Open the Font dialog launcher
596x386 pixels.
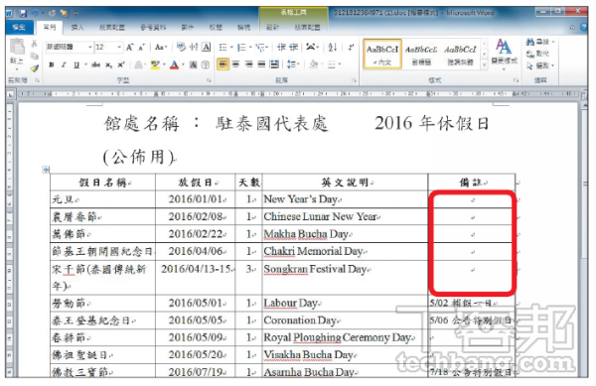(x=209, y=80)
